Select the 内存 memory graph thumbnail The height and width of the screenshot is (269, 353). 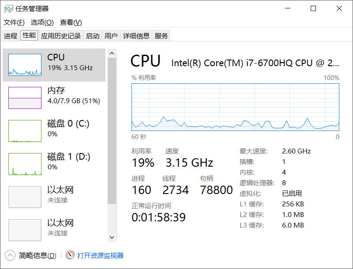click(25, 97)
